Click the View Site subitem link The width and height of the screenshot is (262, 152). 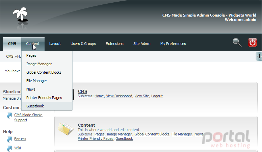tap(142, 96)
